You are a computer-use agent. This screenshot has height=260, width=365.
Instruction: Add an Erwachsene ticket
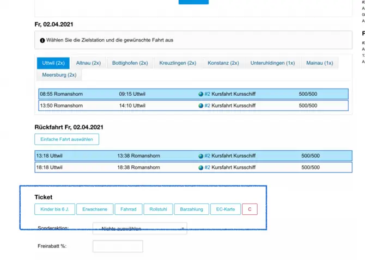point(95,209)
